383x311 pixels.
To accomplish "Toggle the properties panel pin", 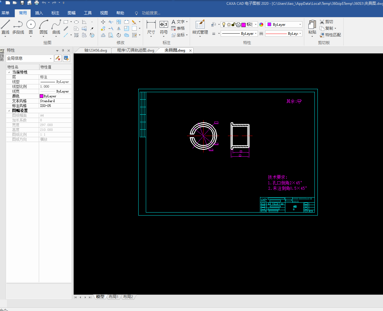I will 63,50.
